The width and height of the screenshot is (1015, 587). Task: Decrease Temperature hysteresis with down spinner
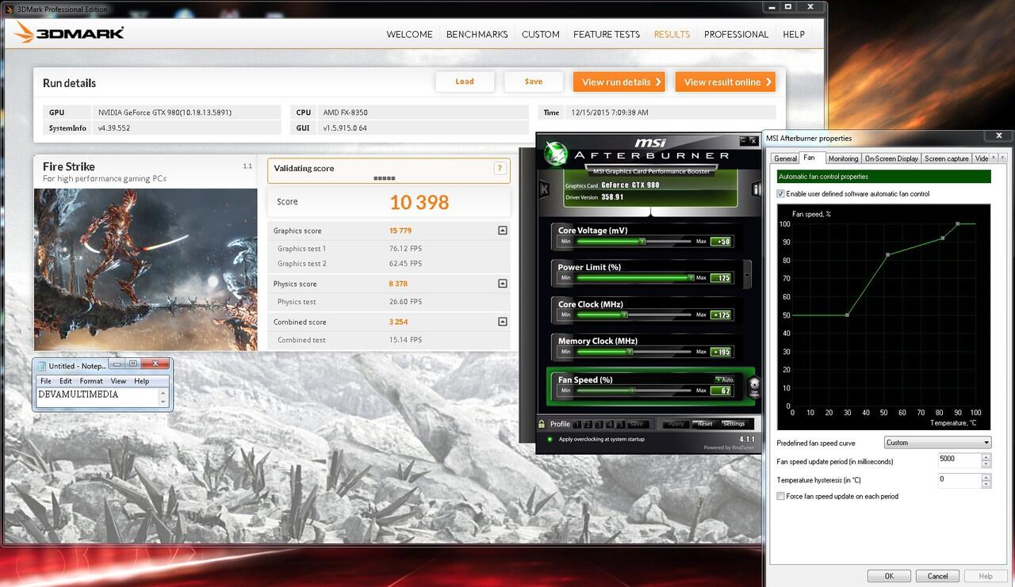click(x=986, y=483)
